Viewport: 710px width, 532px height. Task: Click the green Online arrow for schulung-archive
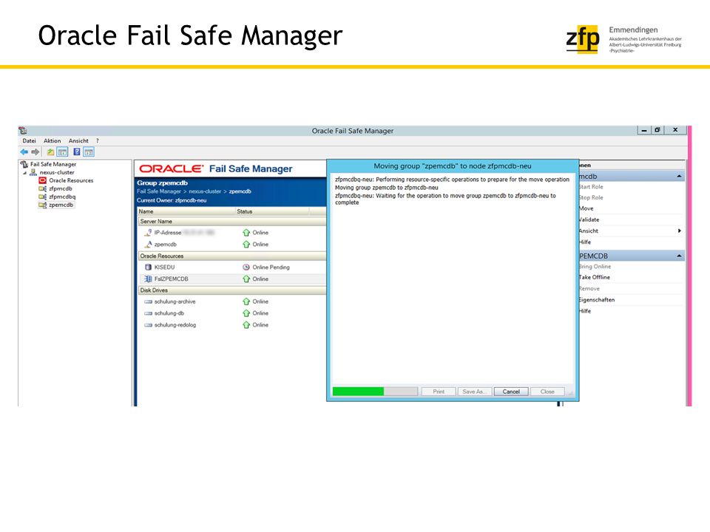click(246, 301)
